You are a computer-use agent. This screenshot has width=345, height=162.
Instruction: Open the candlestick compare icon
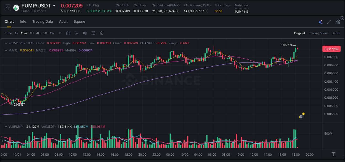tap(85, 33)
